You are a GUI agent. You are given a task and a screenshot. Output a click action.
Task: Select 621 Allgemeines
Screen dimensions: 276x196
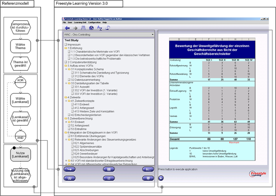pos(84,143)
